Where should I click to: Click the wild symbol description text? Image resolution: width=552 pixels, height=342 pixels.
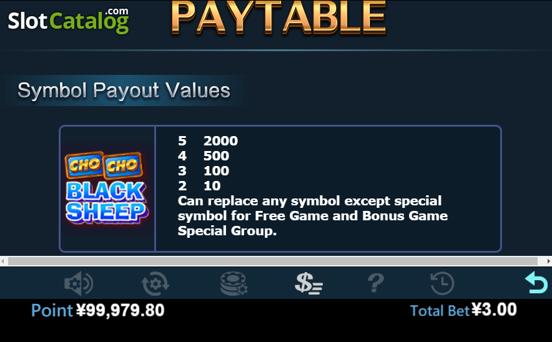click(x=313, y=216)
